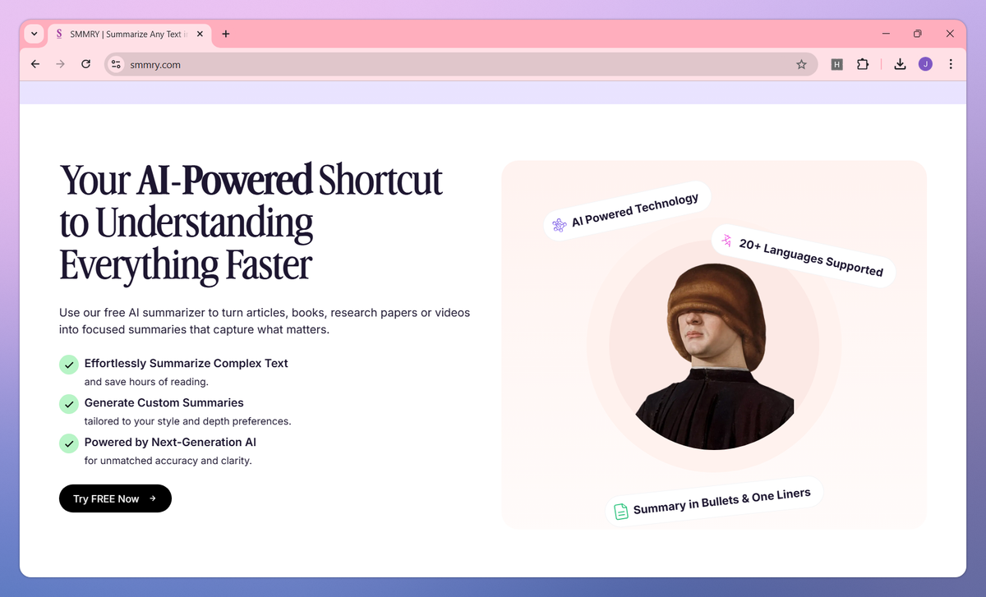The width and height of the screenshot is (986, 597).
Task: Click the portrait image of man in fur hat
Action: pos(714,356)
